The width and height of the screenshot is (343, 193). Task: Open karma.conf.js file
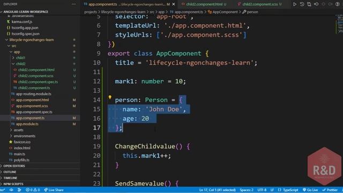point(22,21)
